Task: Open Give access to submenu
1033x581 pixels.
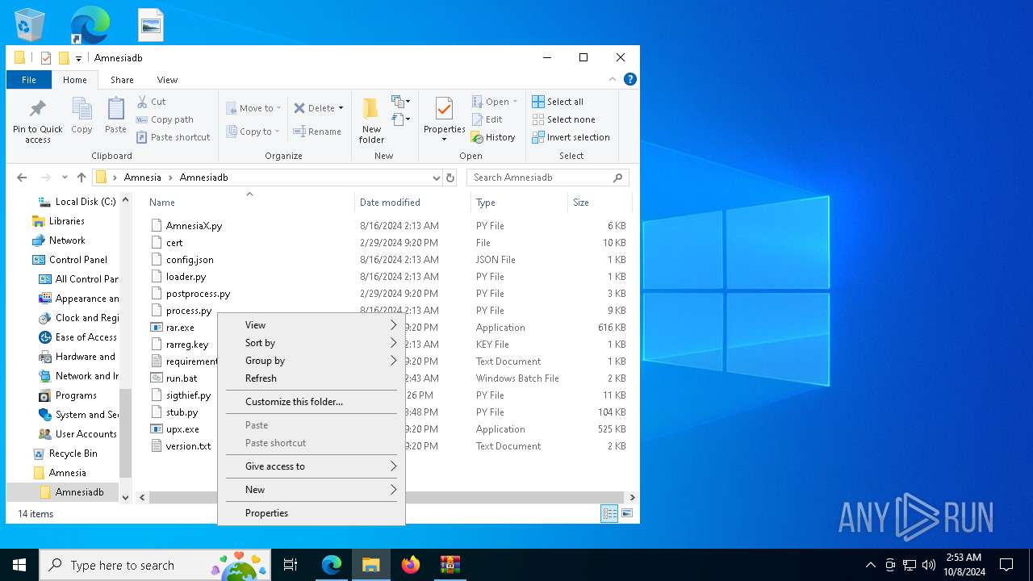Action: 311,466
